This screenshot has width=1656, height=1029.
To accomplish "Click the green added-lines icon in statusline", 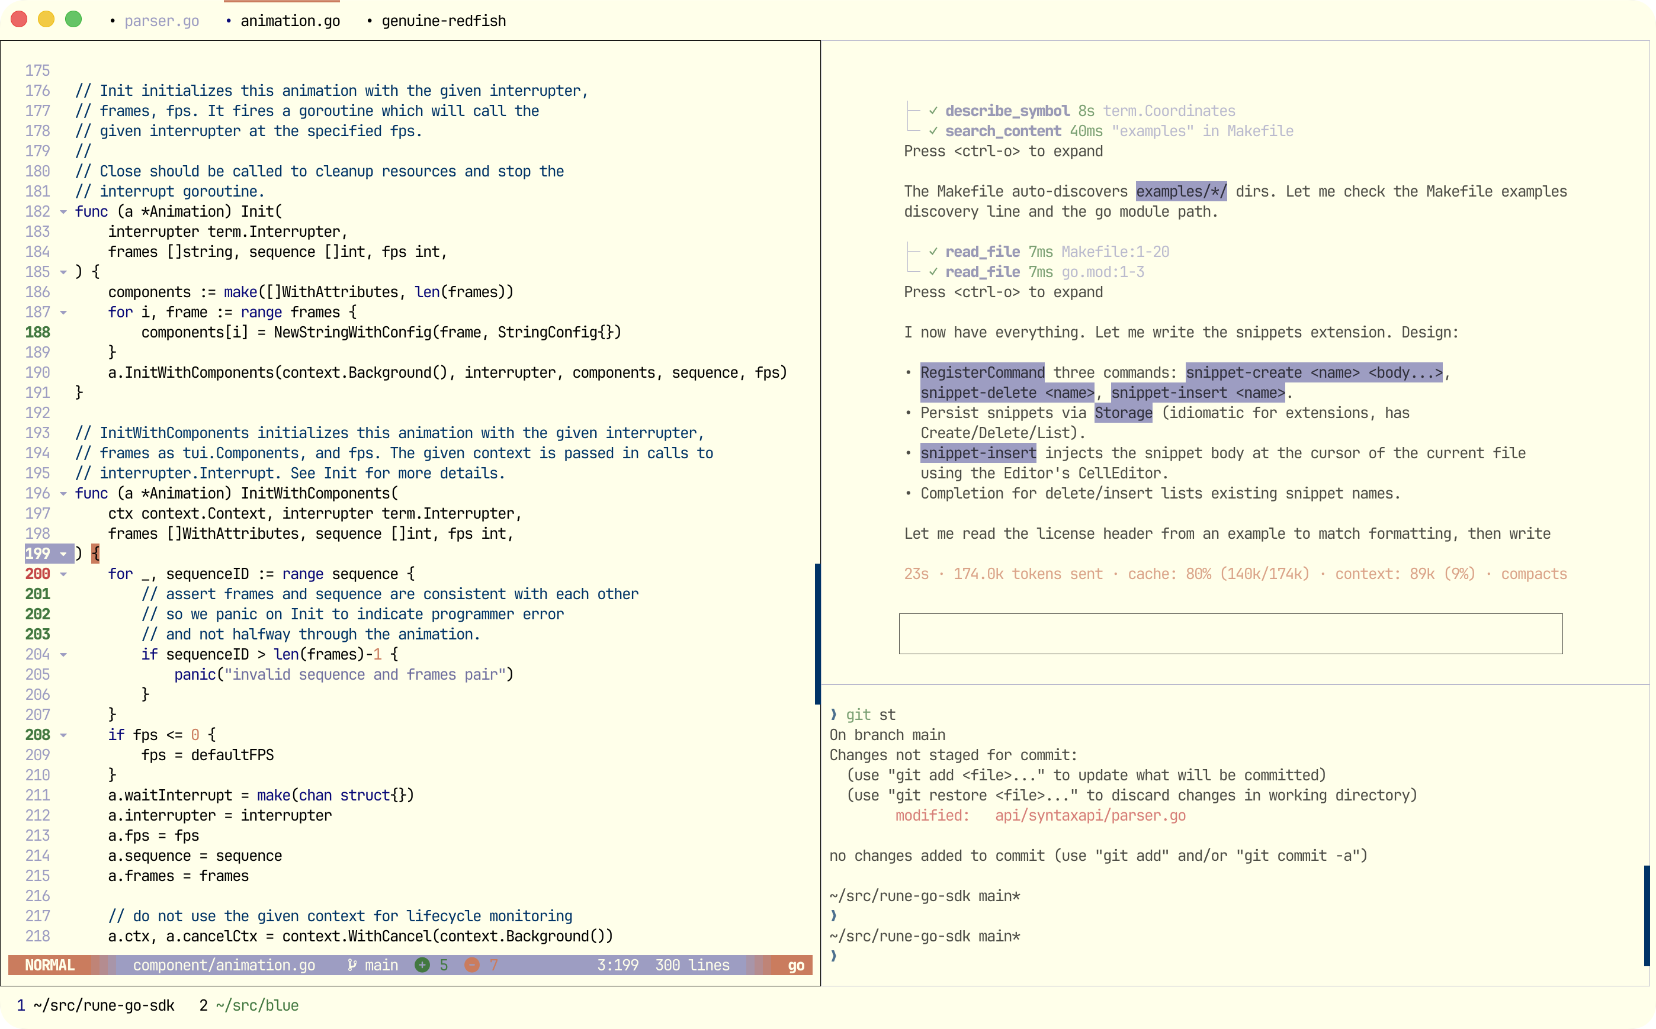I will click(x=423, y=965).
